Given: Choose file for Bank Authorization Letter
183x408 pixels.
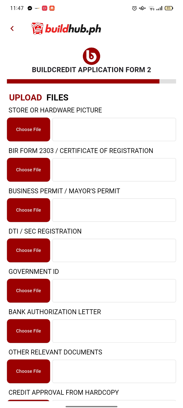Looking at the screenshot, I should coord(28,331).
